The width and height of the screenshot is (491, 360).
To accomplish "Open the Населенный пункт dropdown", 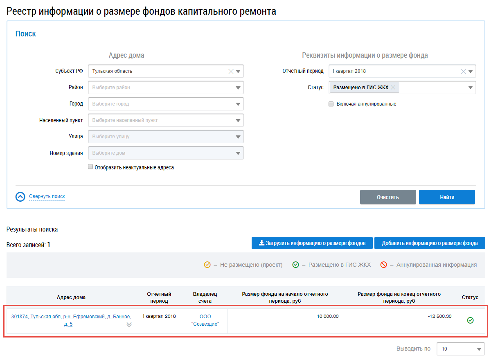I will 239,120.
